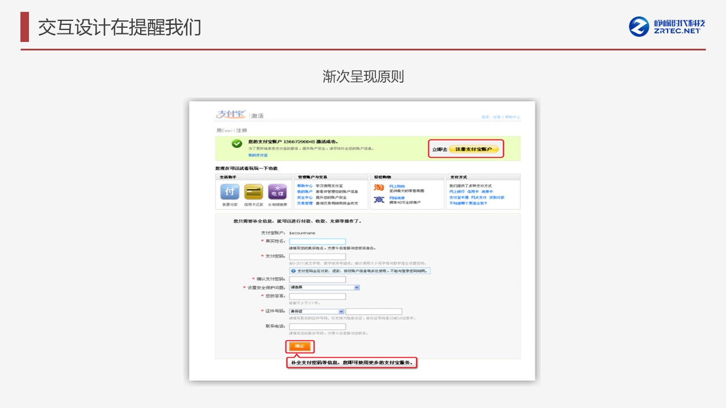
Task: Open the 网上购物 link
Action: pos(397,186)
